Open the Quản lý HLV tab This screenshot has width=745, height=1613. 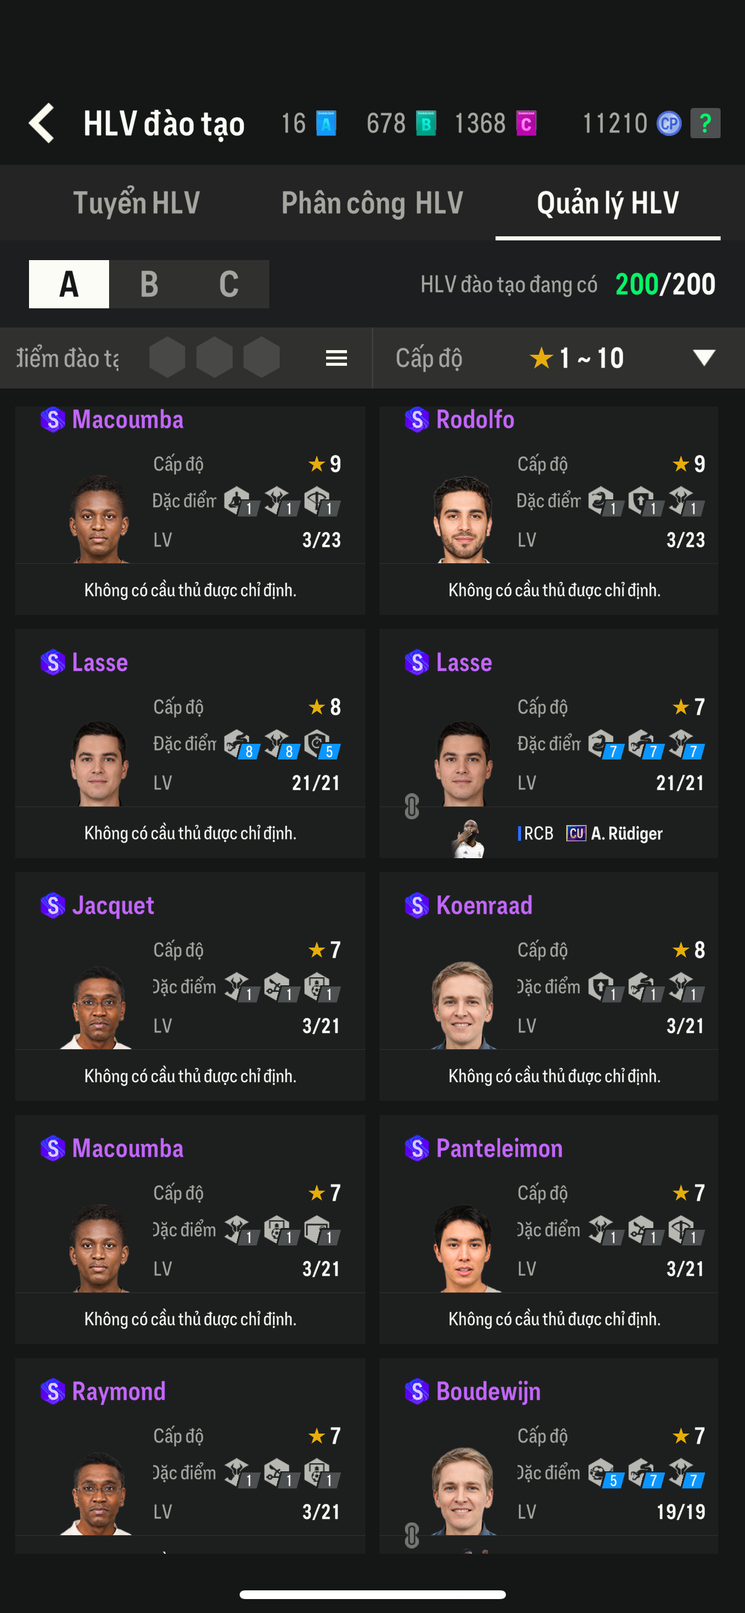[607, 203]
